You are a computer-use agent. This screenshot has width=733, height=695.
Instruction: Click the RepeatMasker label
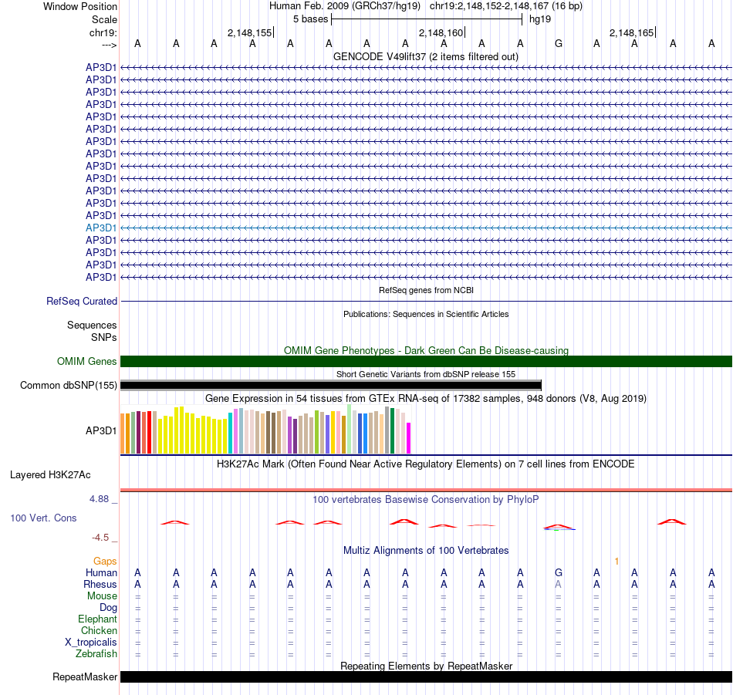(x=85, y=676)
